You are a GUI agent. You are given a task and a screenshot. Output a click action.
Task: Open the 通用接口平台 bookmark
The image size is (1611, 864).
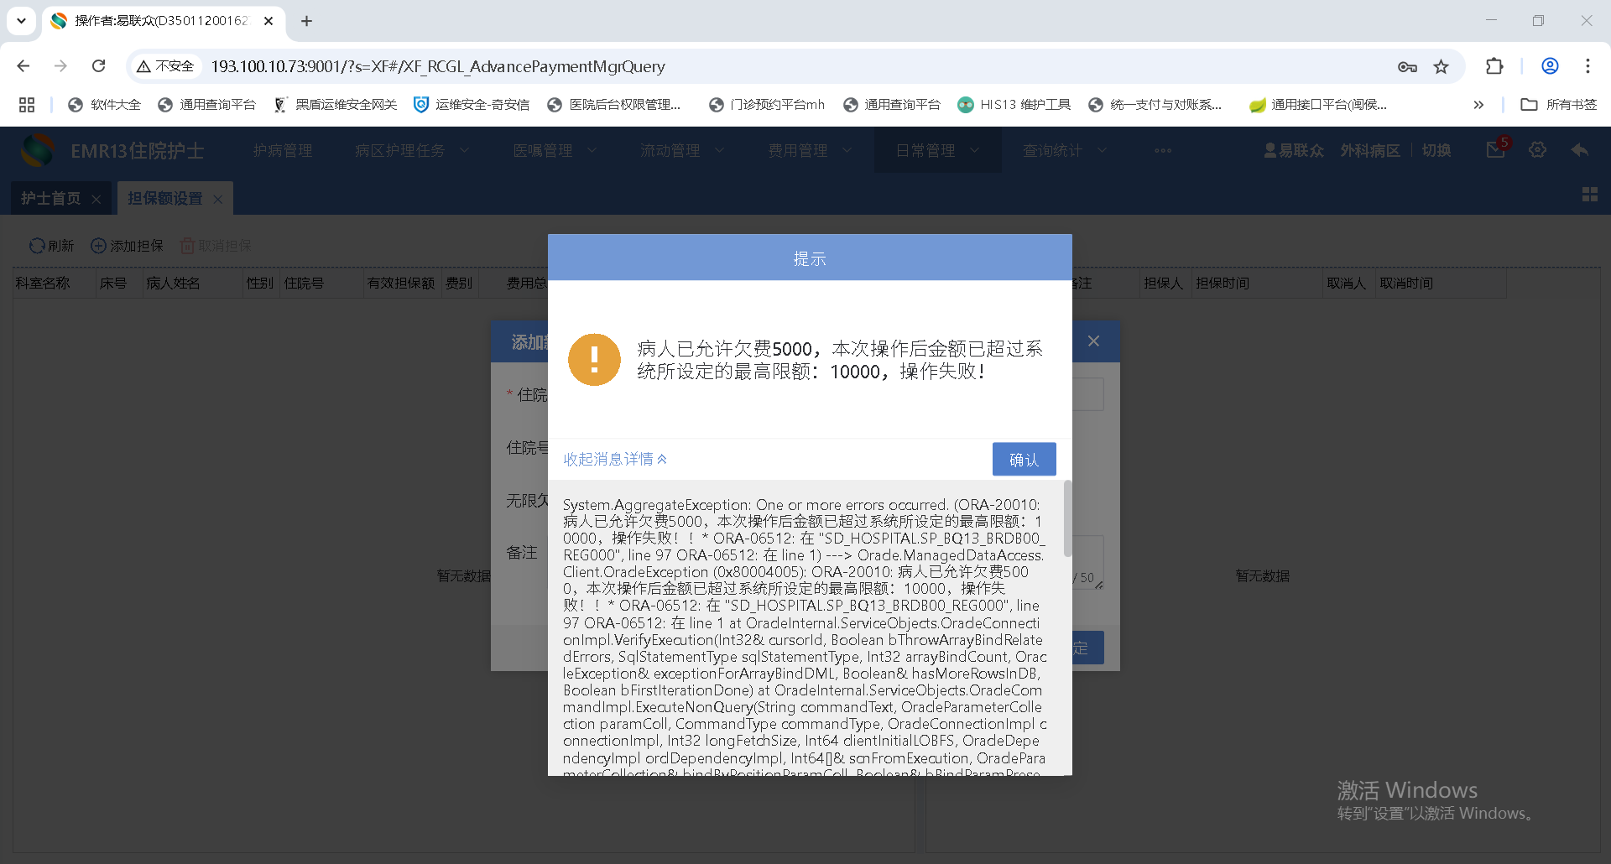(x=1318, y=104)
